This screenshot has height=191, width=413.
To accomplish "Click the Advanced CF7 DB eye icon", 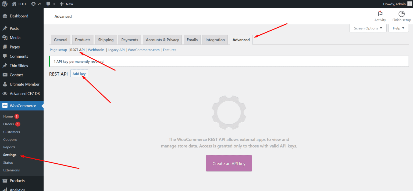I will point(5,94).
